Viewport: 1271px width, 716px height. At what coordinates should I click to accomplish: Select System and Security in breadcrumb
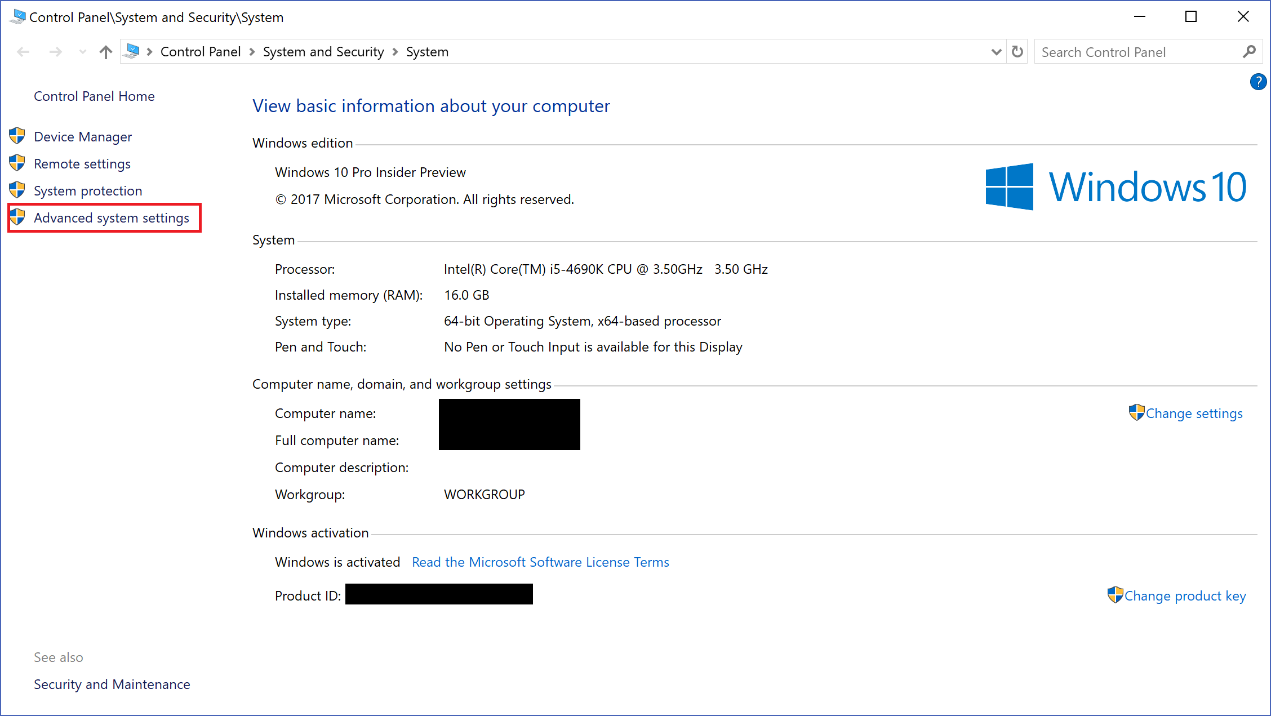coord(323,51)
